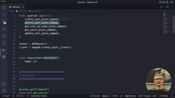Click on update_user_async_edgeql import
The height and width of the screenshot is (98, 175).
tap(42, 33)
